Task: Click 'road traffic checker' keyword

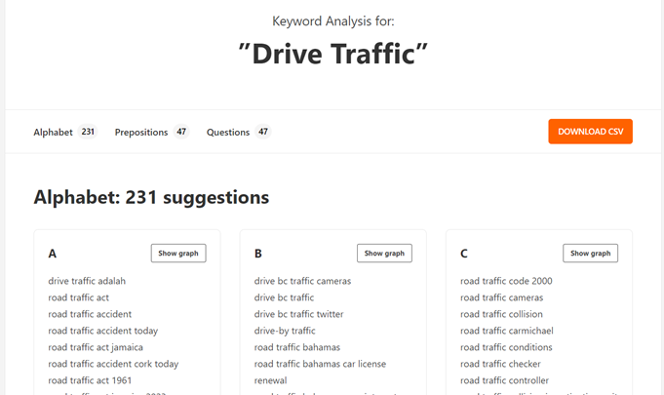Action: (x=500, y=364)
